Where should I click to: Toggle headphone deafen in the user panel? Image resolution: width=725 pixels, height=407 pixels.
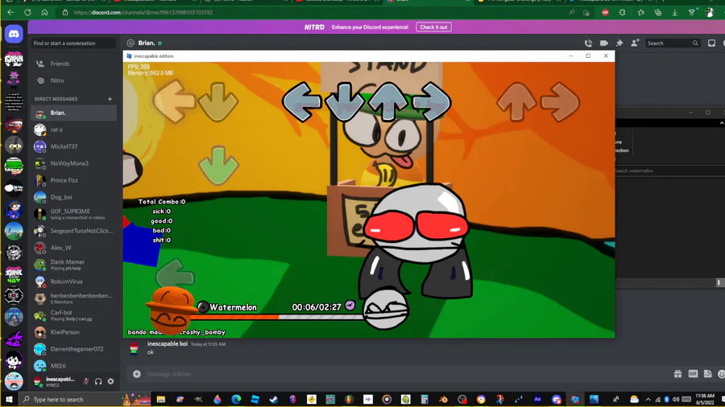point(98,381)
